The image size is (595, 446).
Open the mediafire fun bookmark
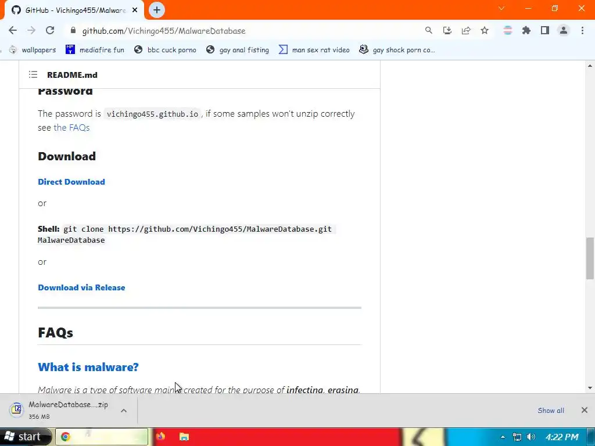[95, 50]
